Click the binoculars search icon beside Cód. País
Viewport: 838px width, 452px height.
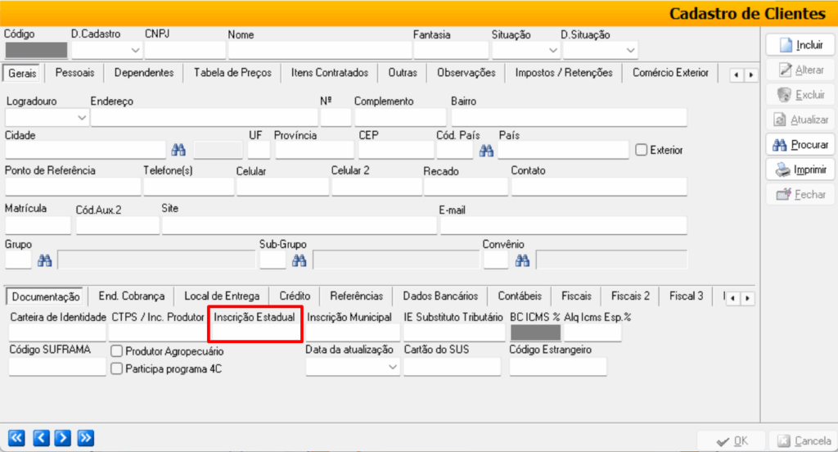486,150
